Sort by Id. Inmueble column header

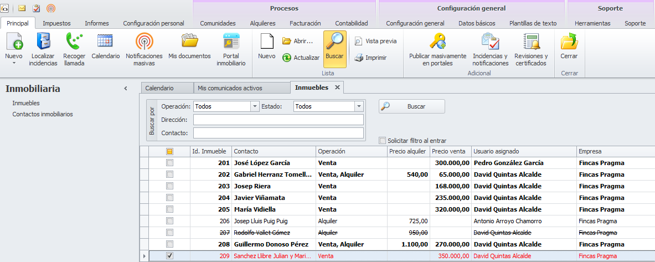click(211, 151)
